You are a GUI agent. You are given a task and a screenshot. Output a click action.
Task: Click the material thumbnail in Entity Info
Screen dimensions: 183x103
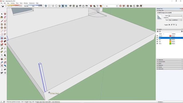click(160, 17)
